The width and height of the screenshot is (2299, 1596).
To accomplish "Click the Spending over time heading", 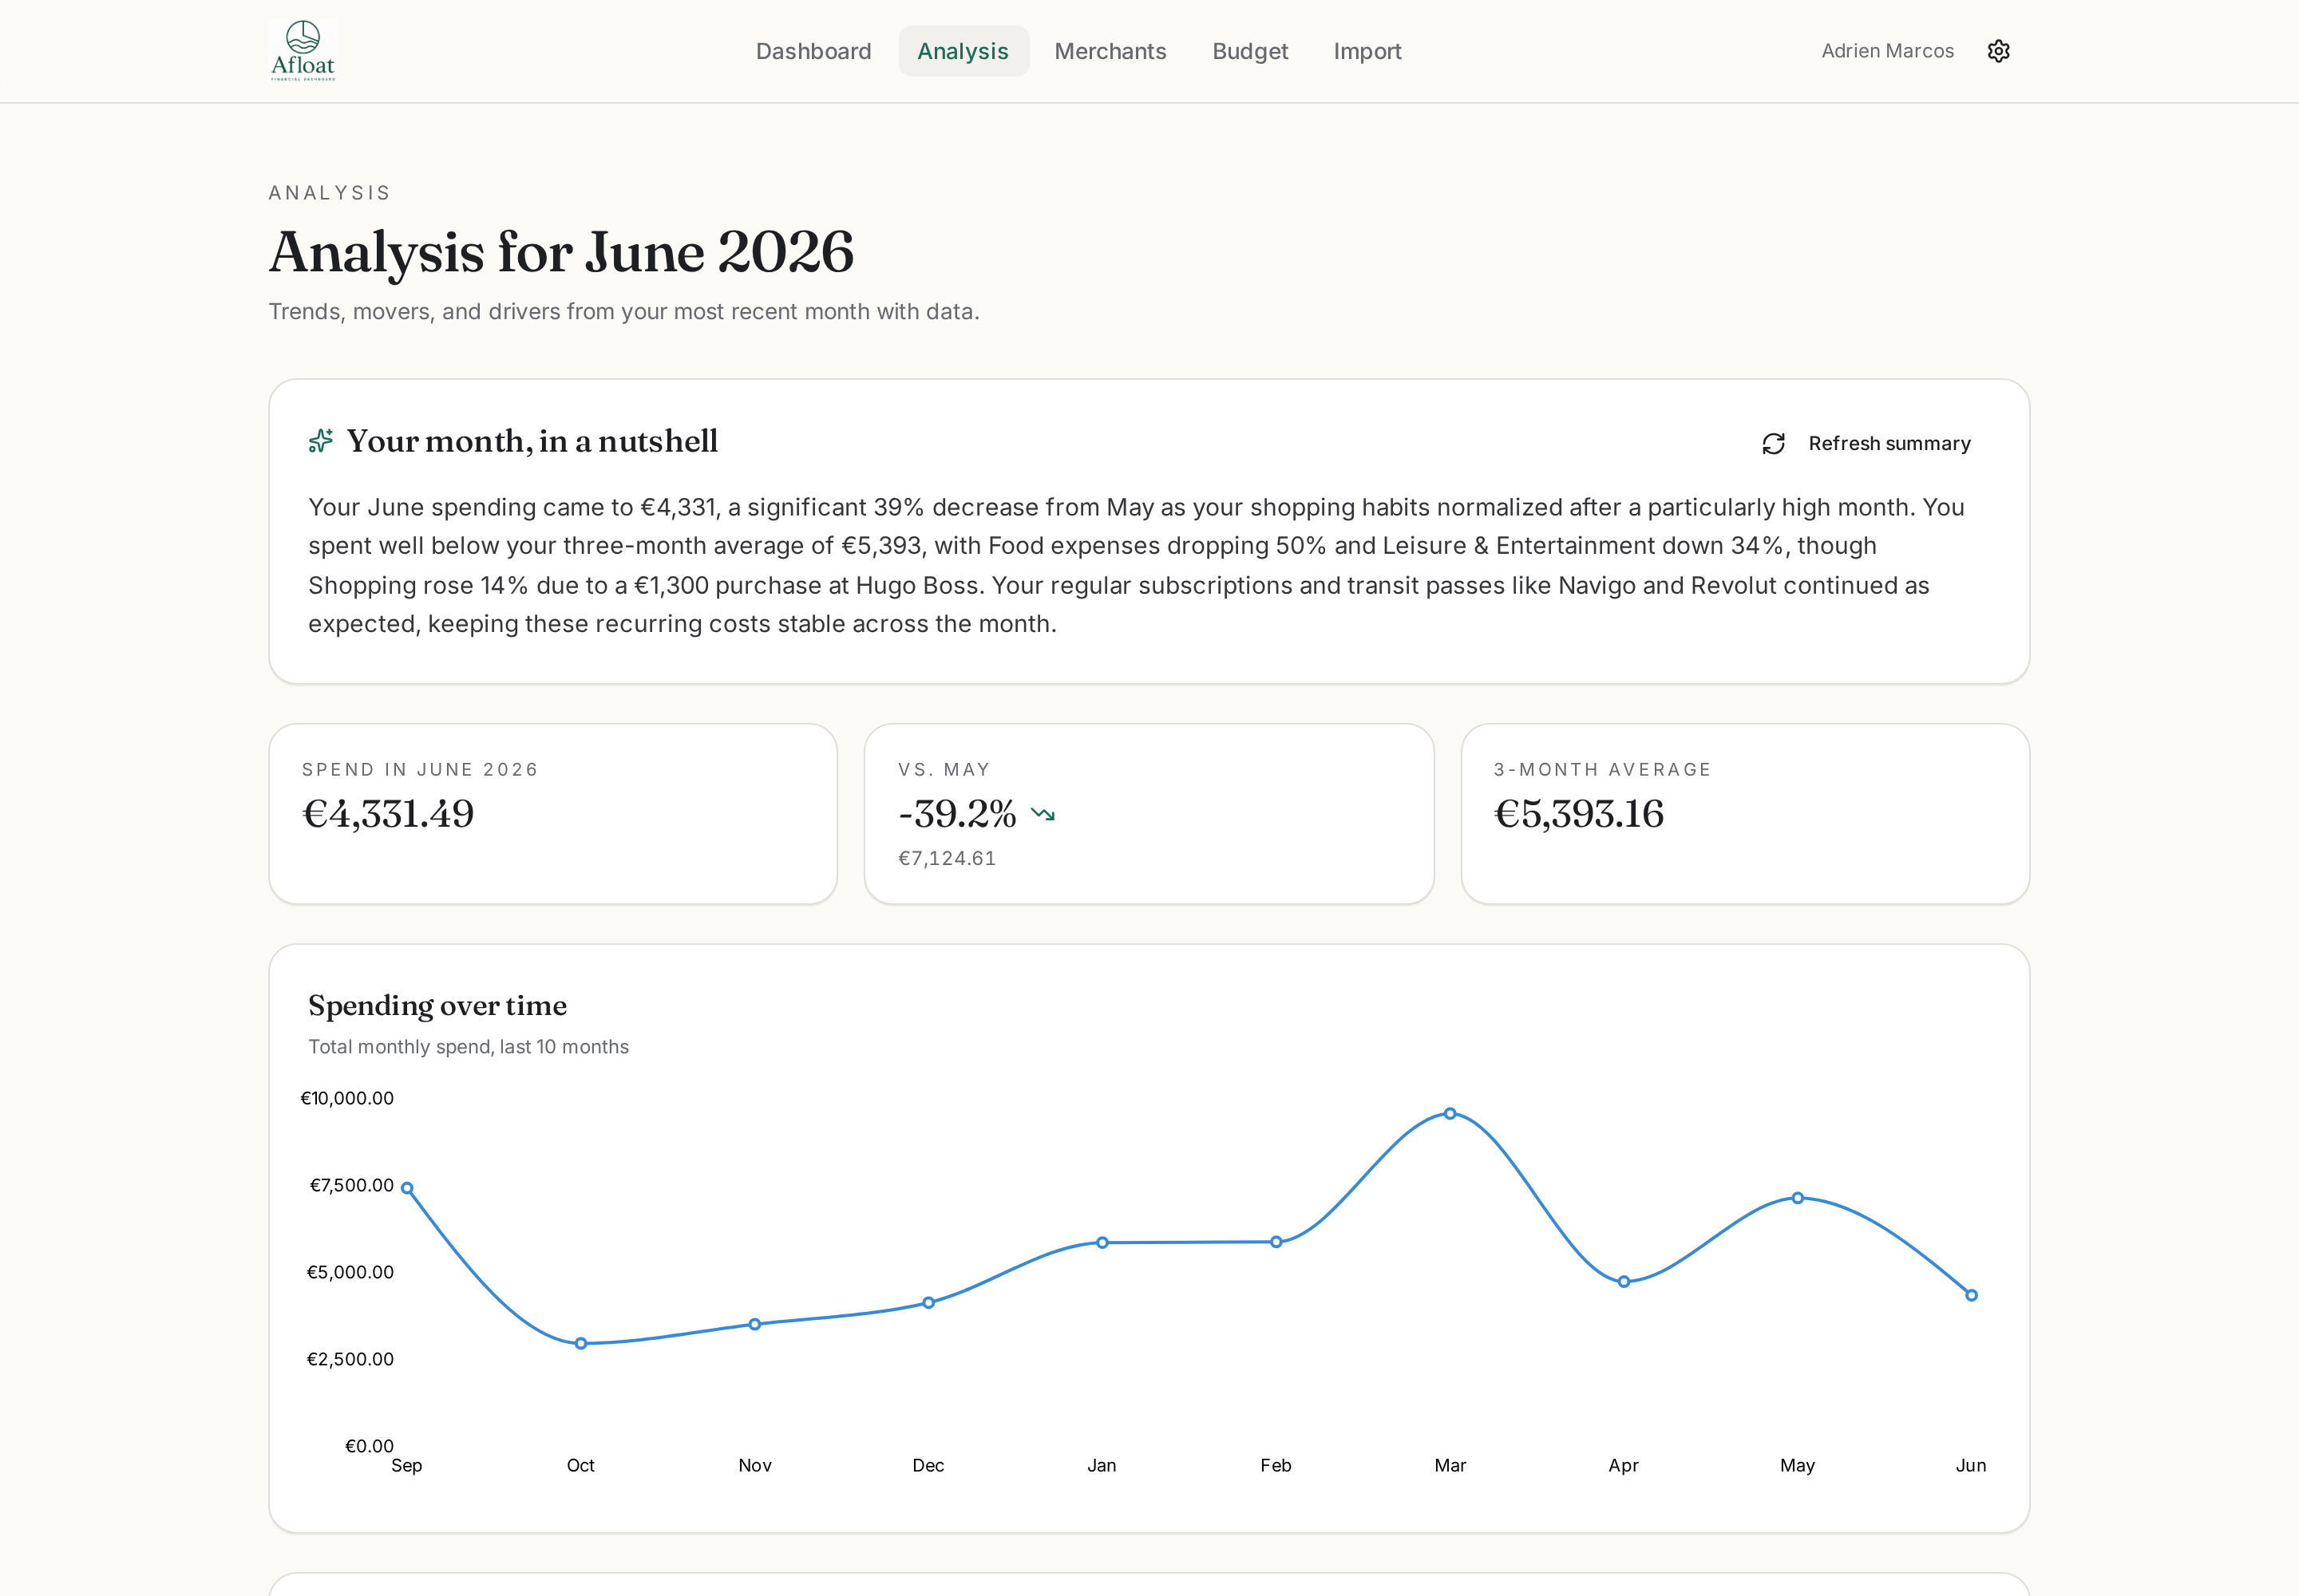I will 437,1005.
